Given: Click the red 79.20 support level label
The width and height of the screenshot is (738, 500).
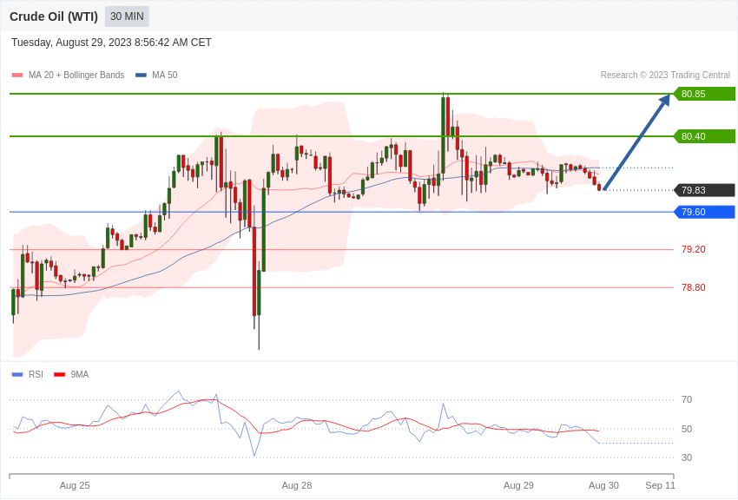Looking at the screenshot, I should pos(694,249).
